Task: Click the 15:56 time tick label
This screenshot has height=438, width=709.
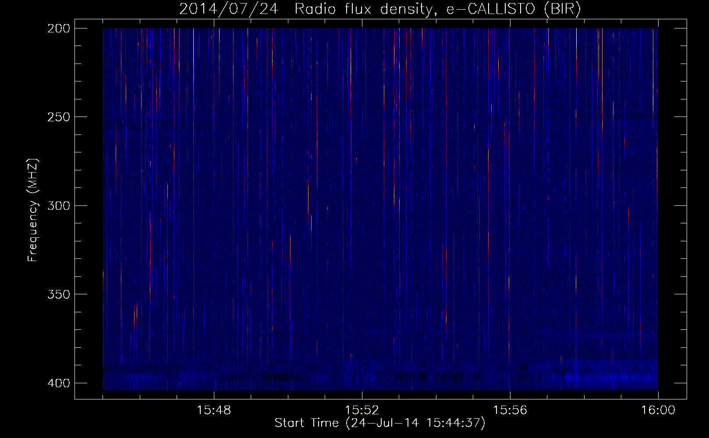Action: coord(510,410)
